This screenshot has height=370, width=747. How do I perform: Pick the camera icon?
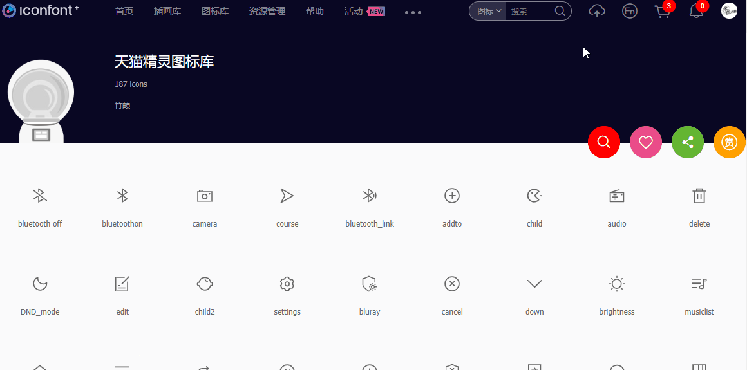tap(205, 196)
